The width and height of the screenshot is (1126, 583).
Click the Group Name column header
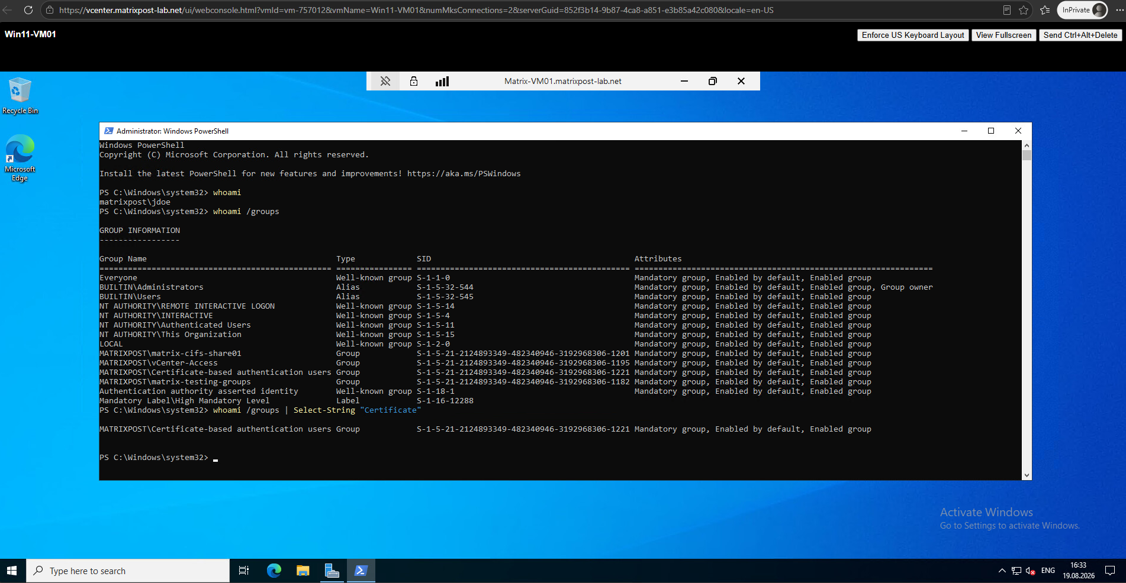click(x=123, y=259)
